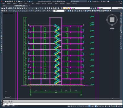123x108 pixels.
Task: Select the Rotate modify tool
Action: pyautogui.click(x=121, y=26)
